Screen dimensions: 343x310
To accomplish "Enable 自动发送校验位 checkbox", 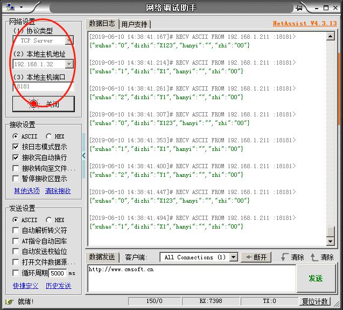I will [16, 251].
